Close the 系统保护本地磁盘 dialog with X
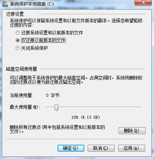The width and height of the screenshot is (154, 159). coord(143,3)
